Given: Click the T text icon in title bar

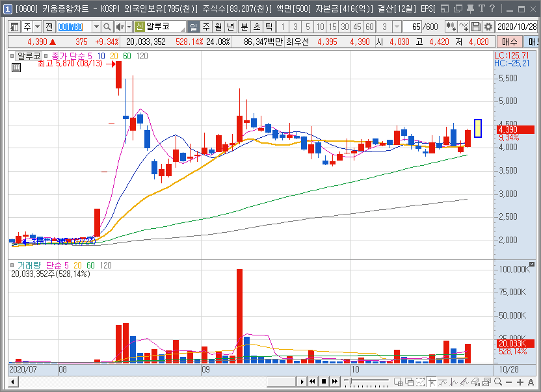Looking at the screenshot, I should (482, 8).
